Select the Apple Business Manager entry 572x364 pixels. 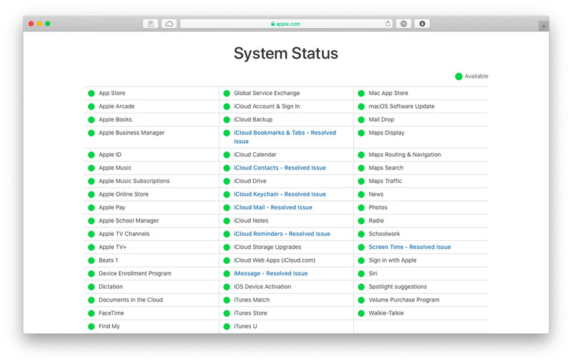tap(132, 133)
